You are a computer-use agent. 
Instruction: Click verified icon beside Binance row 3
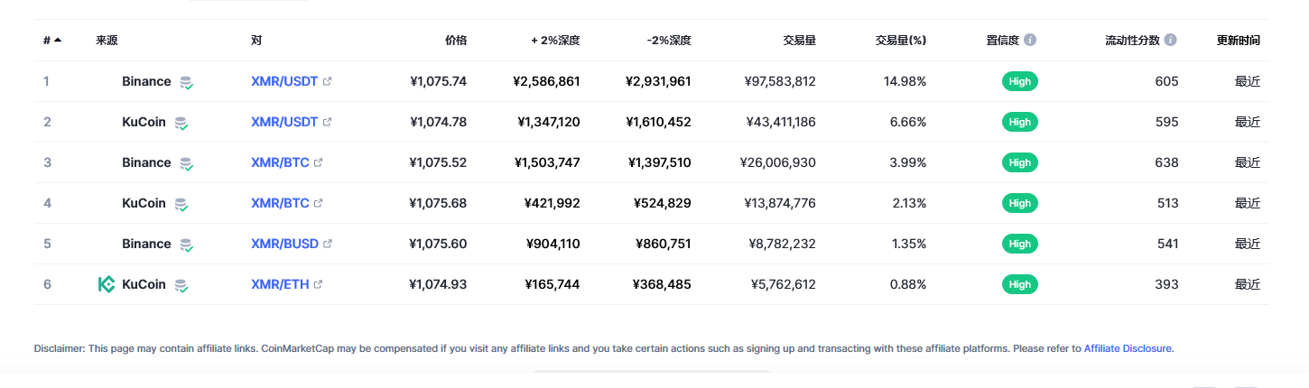pos(186,163)
